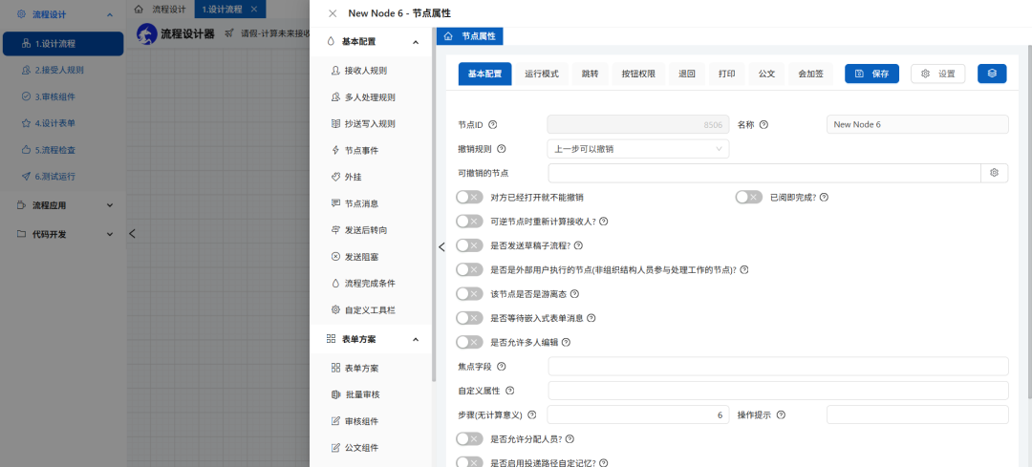Toggle 是否发送草稿子流程 switch
Screen dimensions: 1032x467
click(470, 245)
